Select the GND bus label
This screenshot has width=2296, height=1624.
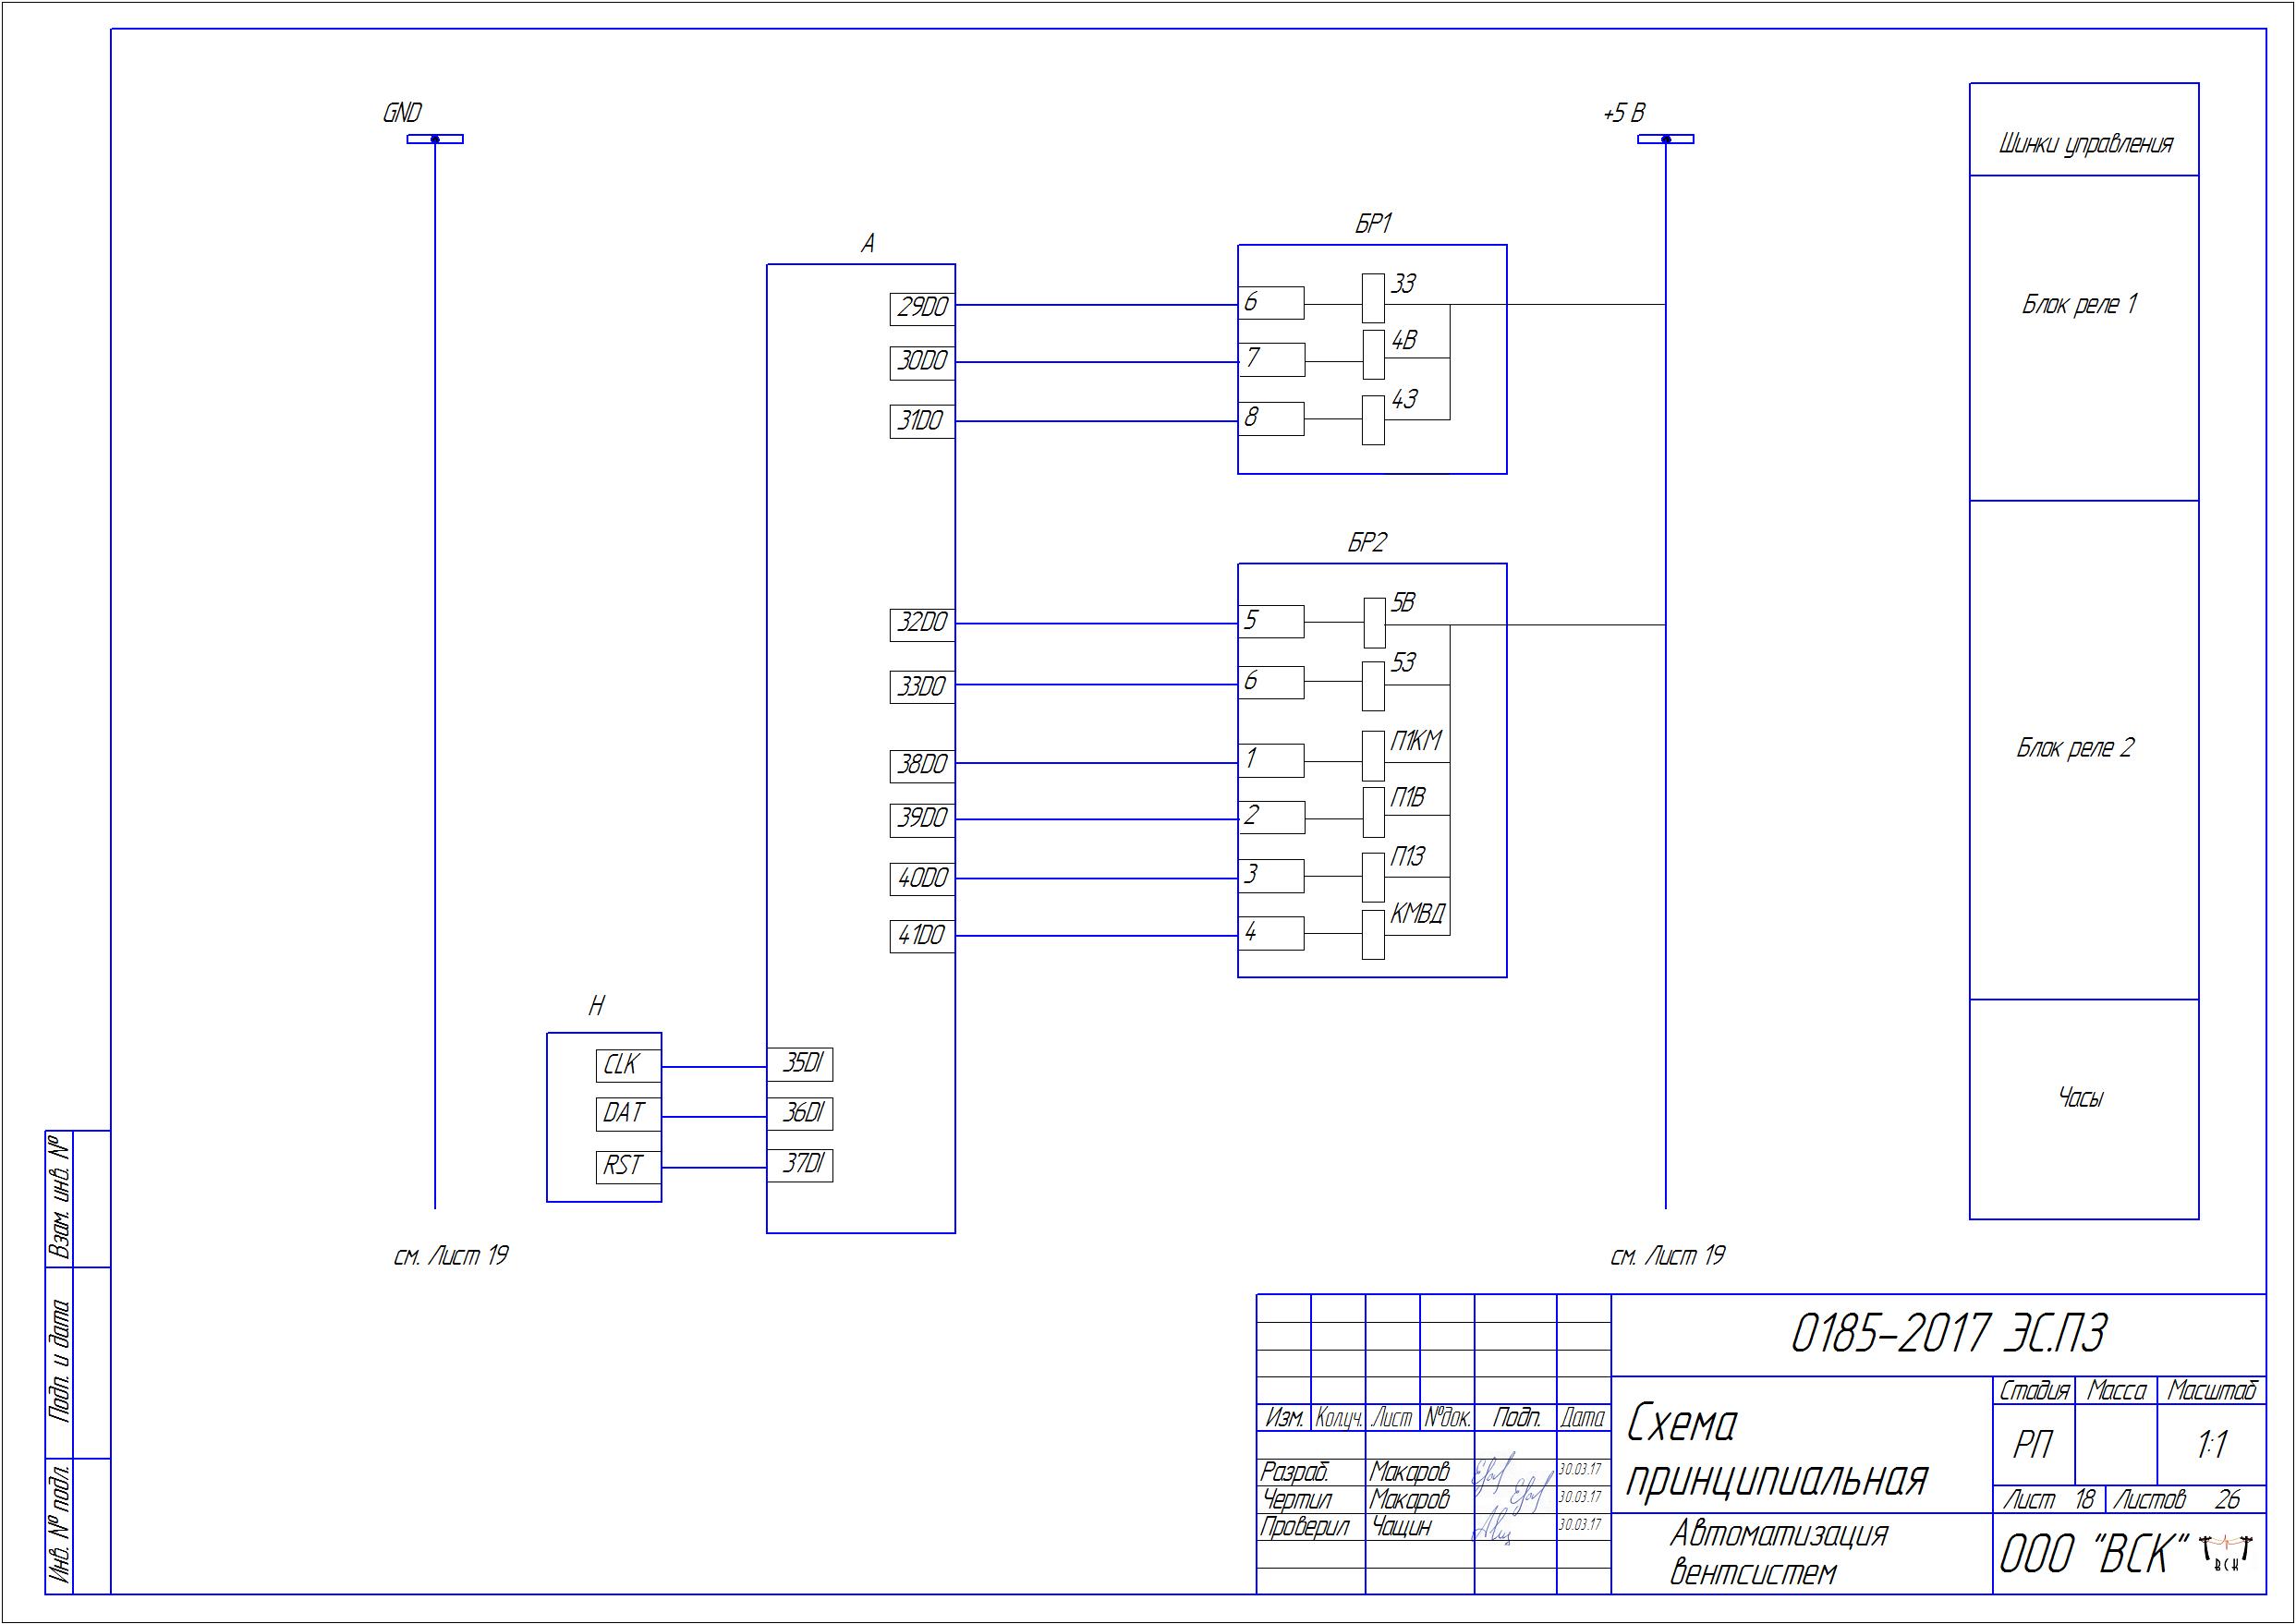coord(402,113)
